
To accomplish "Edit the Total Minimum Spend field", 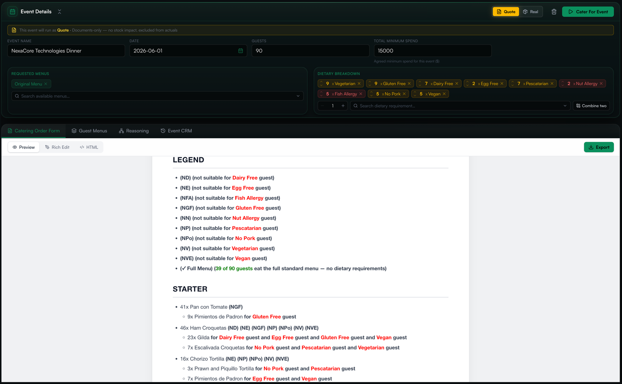I will click(x=433, y=51).
